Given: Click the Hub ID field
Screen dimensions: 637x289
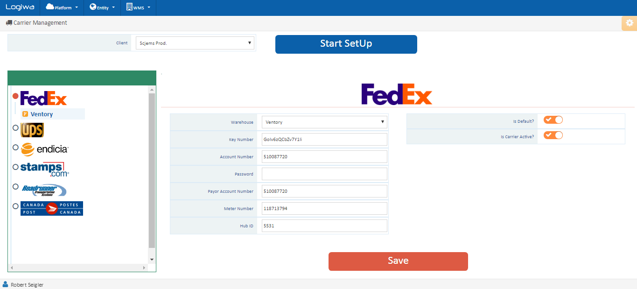Looking at the screenshot, I should [324, 226].
